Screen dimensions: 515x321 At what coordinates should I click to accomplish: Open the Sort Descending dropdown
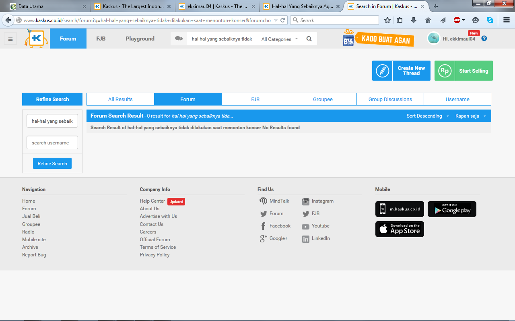pos(428,116)
